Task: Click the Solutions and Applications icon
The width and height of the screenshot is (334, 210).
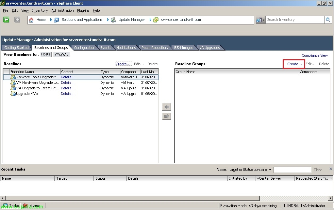Action: point(57,20)
